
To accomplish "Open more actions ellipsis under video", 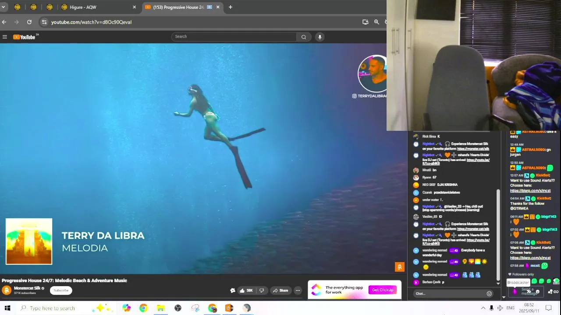I will click(x=298, y=290).
